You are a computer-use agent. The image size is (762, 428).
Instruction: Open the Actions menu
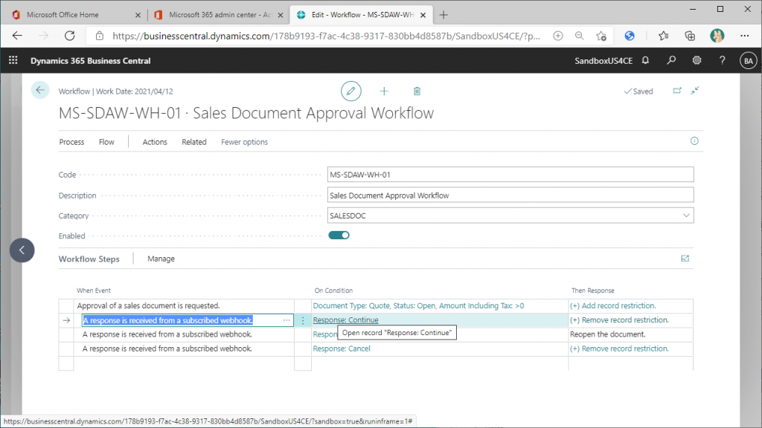tap(155, 142)
